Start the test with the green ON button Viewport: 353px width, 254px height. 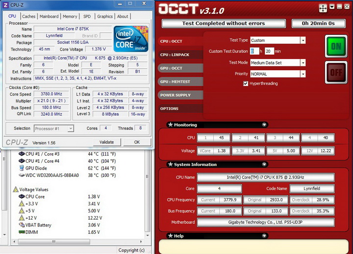pos(336,46)
